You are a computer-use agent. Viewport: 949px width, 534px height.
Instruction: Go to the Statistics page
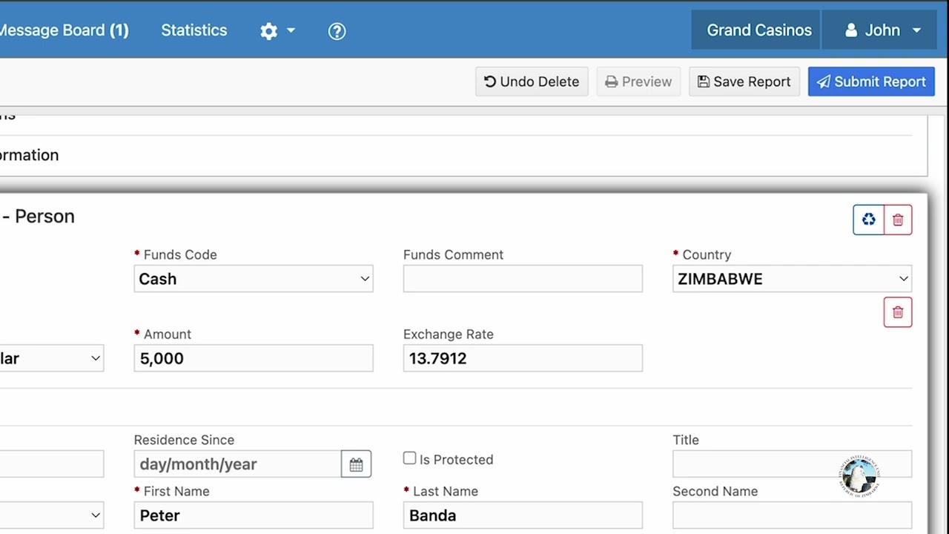pyautogui.click(x=194, y=30)
